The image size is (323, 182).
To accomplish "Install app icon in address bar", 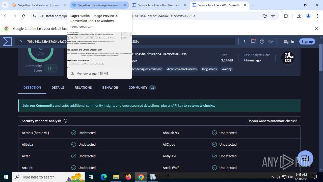I will point(265,16).
